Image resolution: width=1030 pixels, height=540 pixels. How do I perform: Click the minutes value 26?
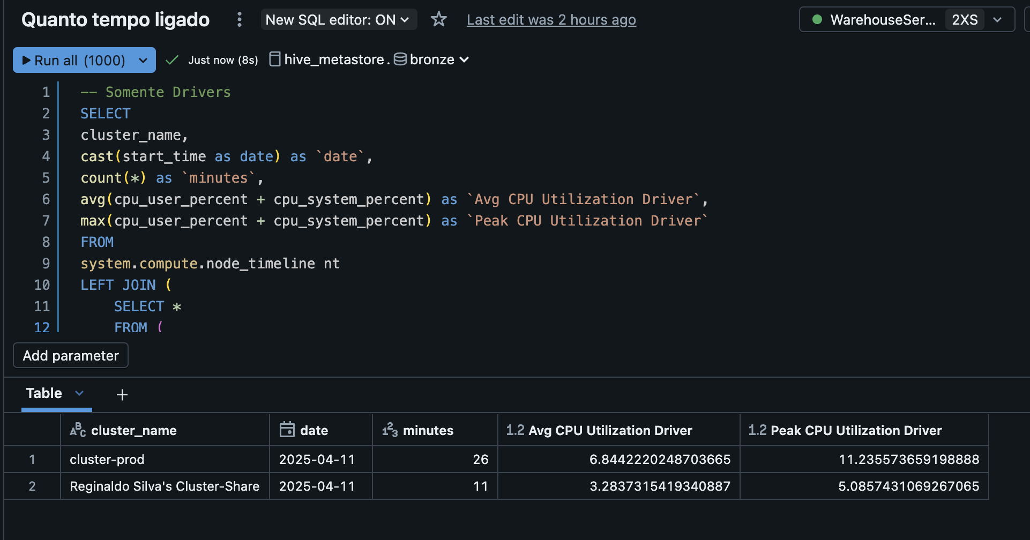click(480, 459)
